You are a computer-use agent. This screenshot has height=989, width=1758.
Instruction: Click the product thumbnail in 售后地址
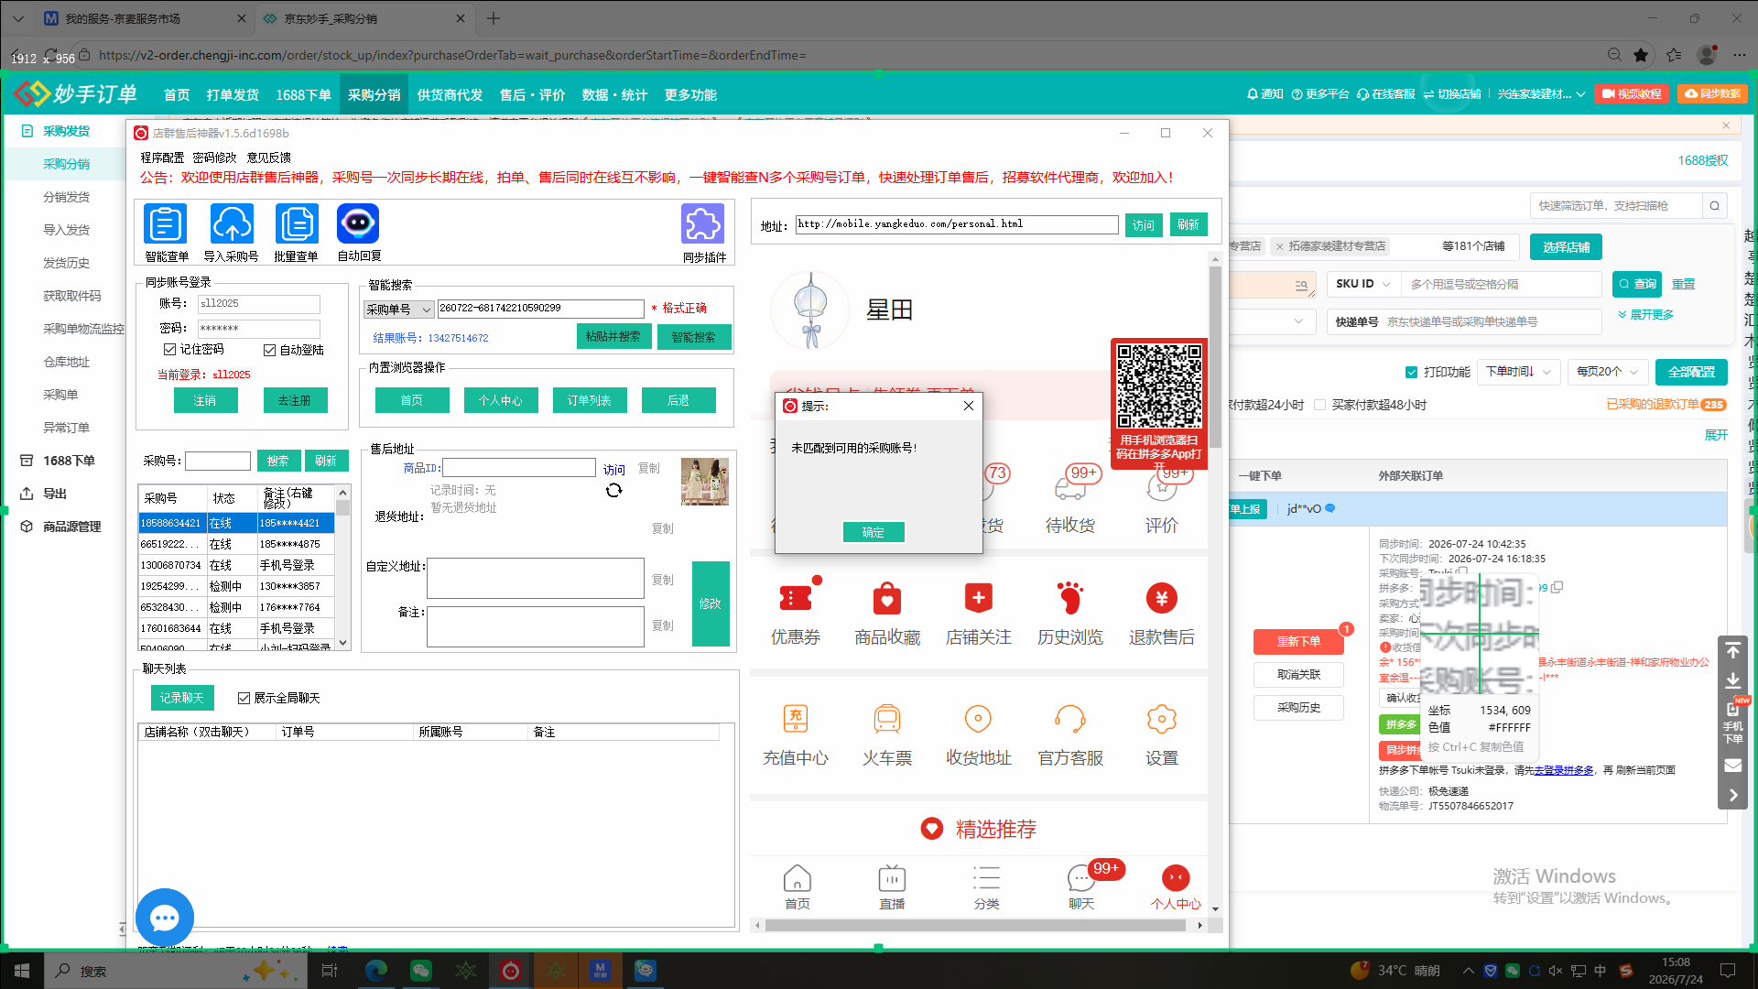tap(704, 482)
